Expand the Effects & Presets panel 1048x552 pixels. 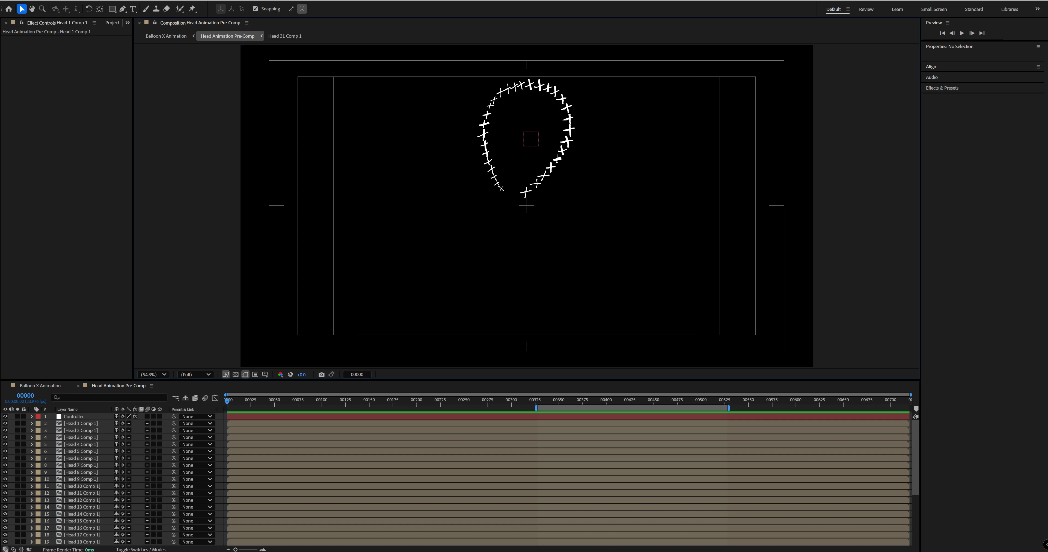click(x=942, y=88)
